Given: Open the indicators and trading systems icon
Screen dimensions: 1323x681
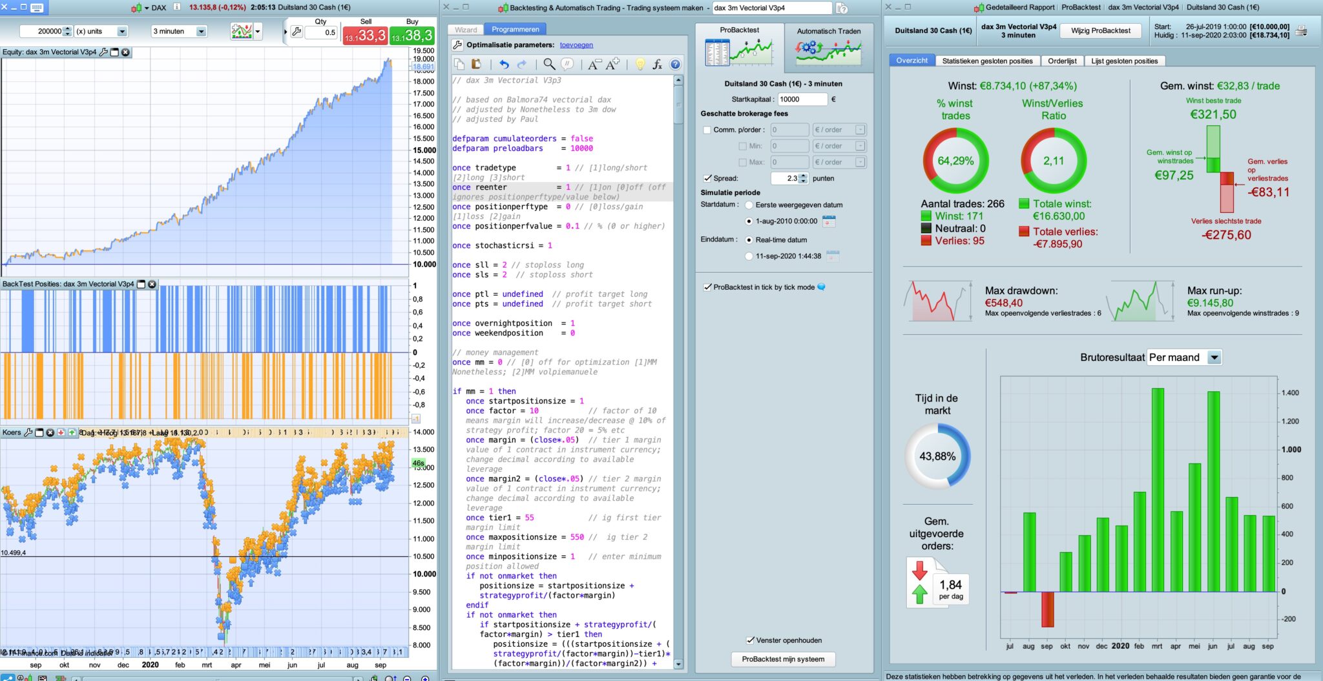Looking at the screenshot, I should tap(242, 31).
